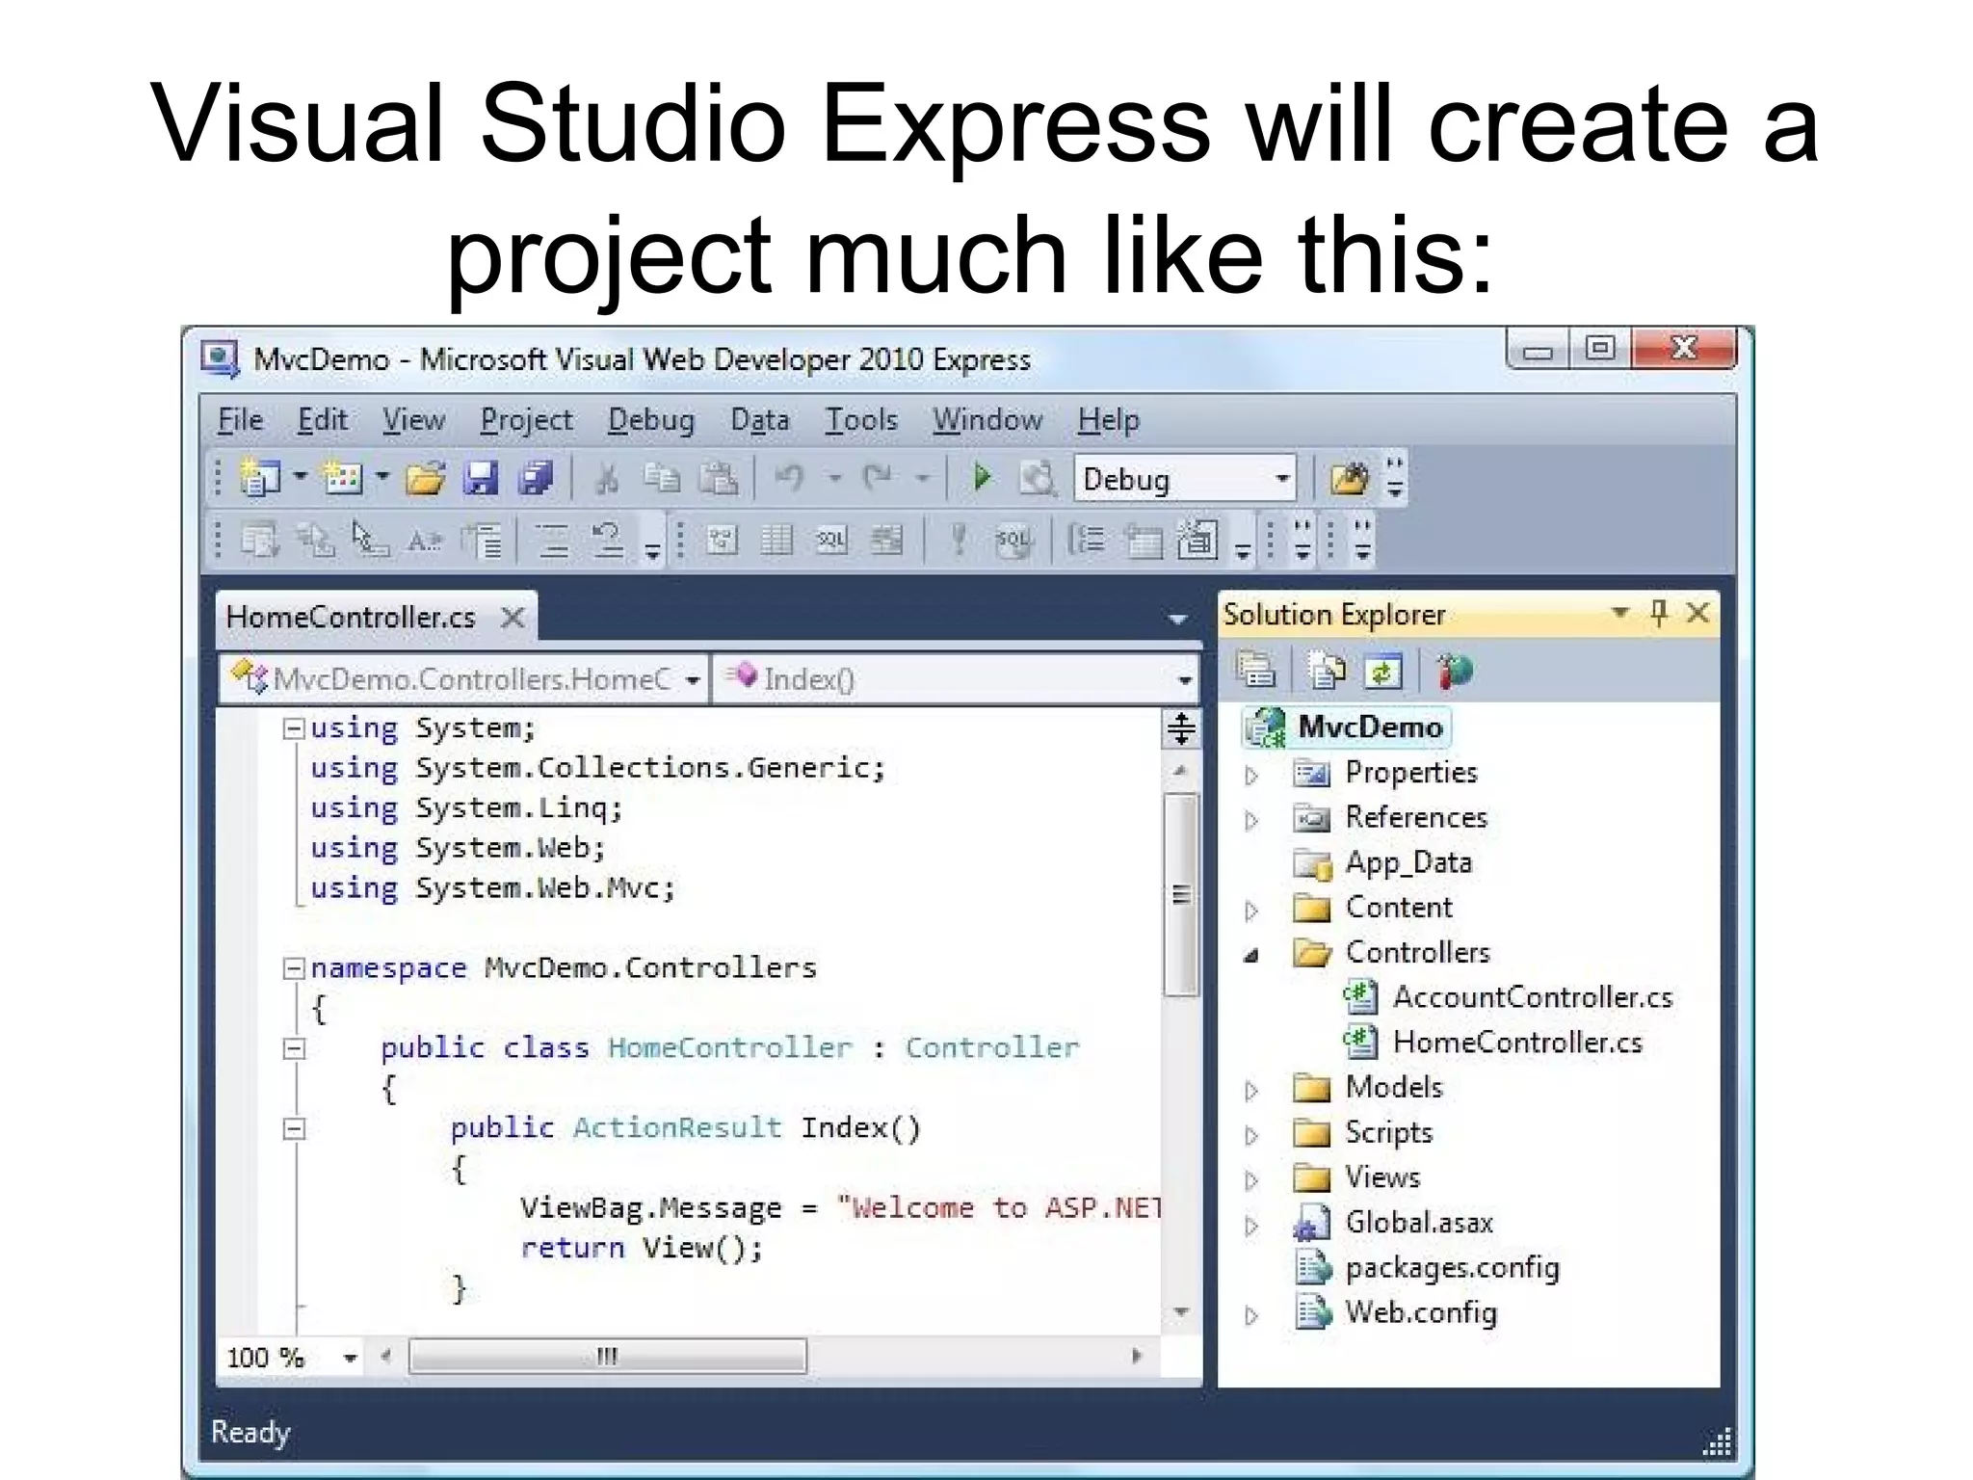Image resolution: width=1973 pixels, height=1480 pixels.
Task: Click the Paste clipboard toolbar icon
Action: click(x=719, y=478)
